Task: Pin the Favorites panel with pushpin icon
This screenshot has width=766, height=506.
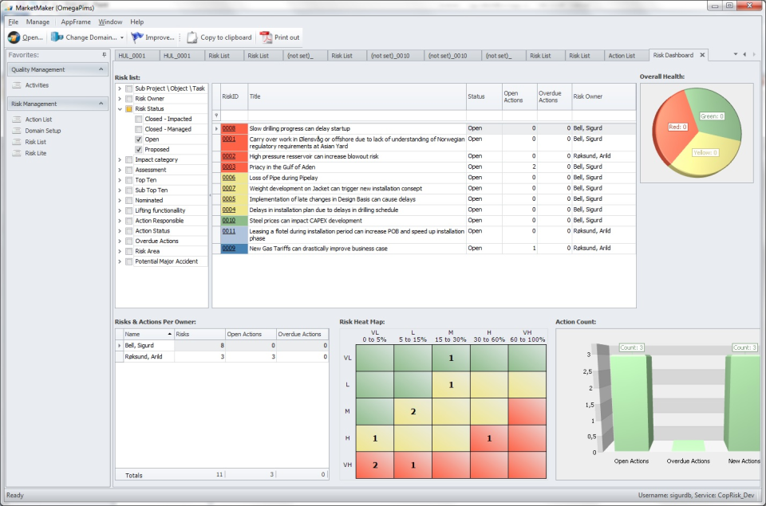Action: pyautogui.click(x=104, y=55)
